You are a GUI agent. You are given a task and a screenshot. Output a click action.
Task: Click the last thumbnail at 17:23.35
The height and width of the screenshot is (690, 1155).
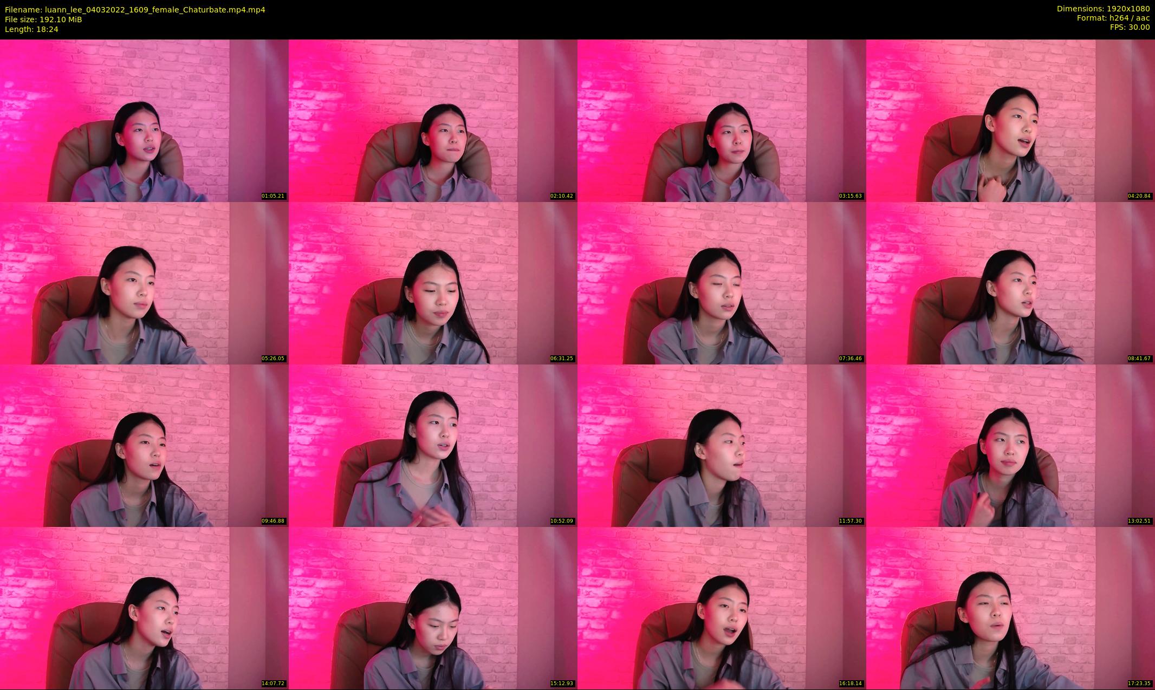click(x=1010, y=608)
